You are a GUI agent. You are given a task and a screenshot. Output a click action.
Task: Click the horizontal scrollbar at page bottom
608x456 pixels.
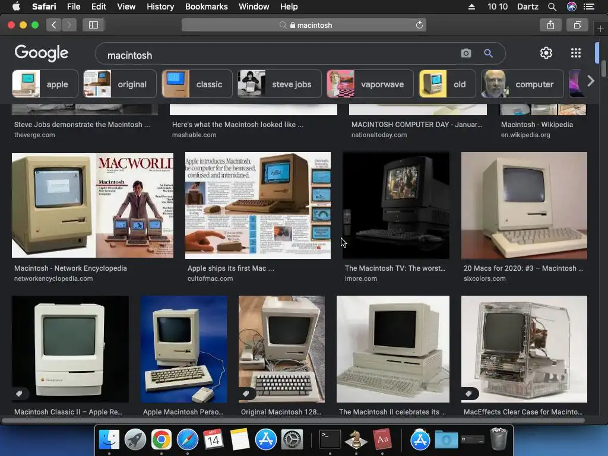293,420
